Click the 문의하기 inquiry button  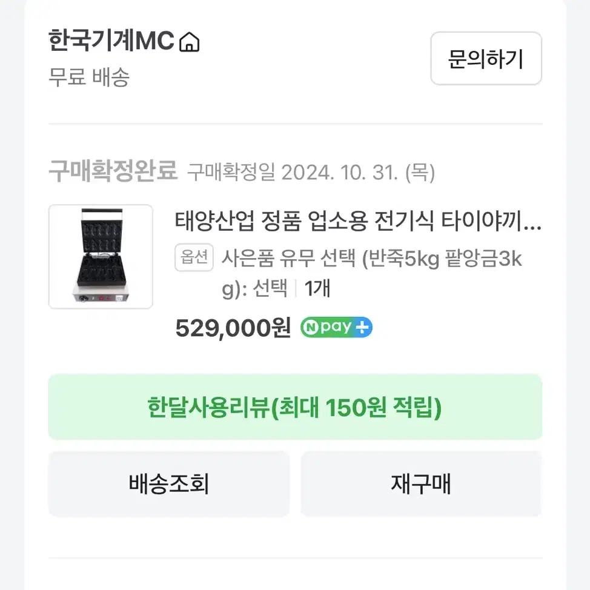486,58
